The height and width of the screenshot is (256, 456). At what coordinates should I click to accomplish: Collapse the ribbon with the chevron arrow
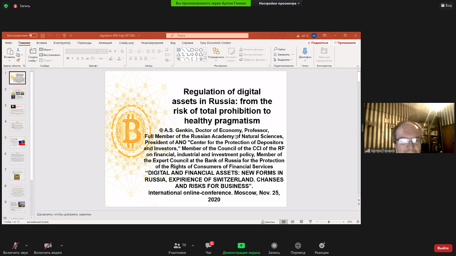point(358,66)
